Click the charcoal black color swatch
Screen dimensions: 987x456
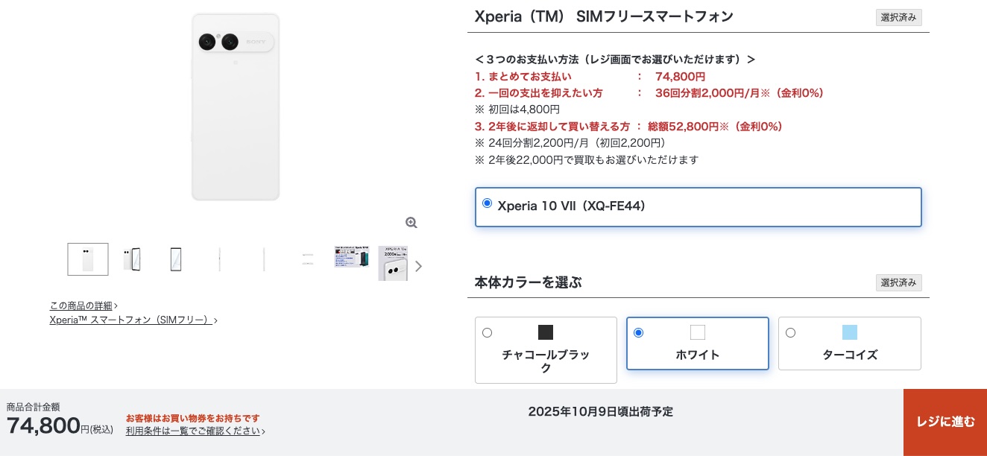(x=546, y=332)
